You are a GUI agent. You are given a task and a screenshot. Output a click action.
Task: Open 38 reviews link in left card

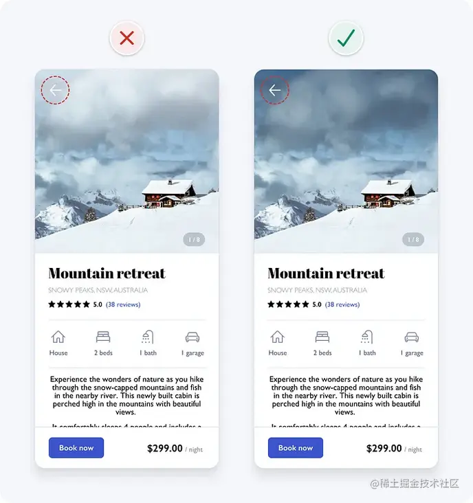(123, 304)
